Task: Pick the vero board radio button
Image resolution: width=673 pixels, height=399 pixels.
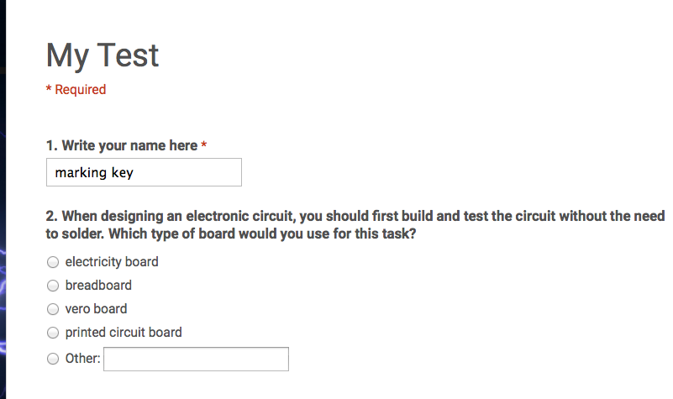Action: [53, 309]
